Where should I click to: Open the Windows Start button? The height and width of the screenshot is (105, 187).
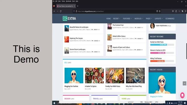coord(54,103)
